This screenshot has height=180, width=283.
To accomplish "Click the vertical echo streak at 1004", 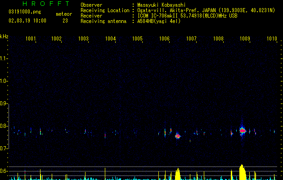I will 105,135.
